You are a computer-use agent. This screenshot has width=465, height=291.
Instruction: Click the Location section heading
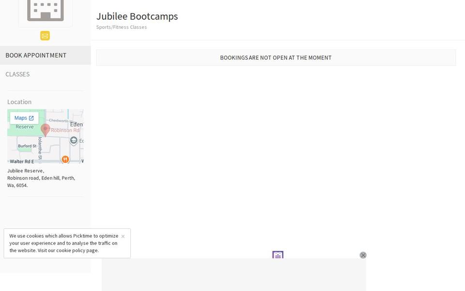click(19, 102)
